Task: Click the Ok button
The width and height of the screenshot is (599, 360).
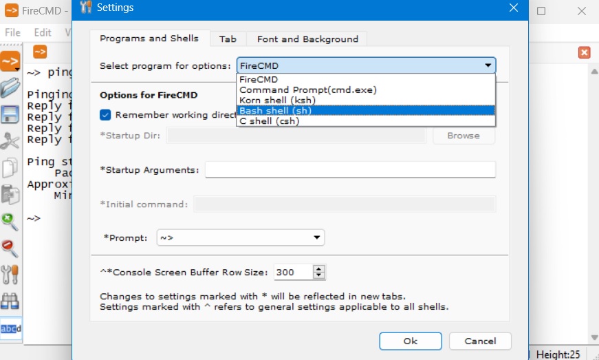Action: [411, 341]
